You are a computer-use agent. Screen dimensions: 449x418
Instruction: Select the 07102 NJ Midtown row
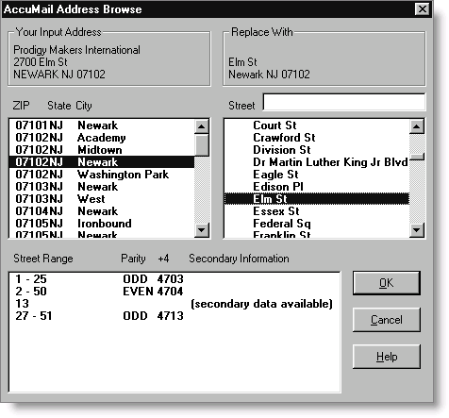(102, 150)
